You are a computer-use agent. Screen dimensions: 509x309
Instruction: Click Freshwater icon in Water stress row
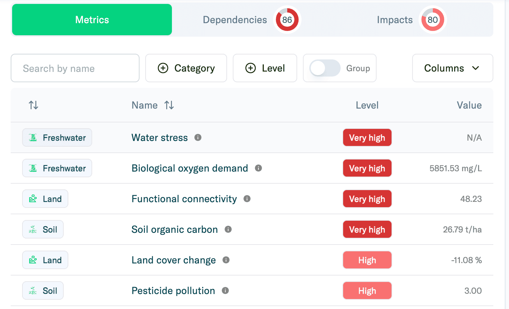tap(33, 137)
